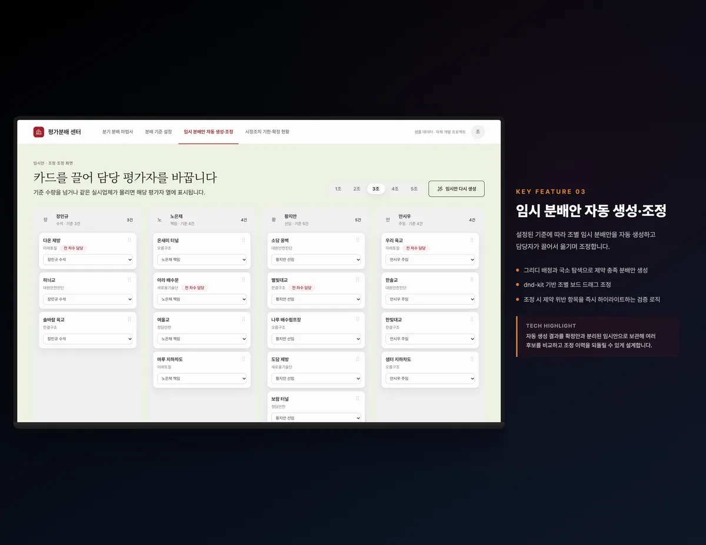Switch to group 2조
706x545 pixels.
point(357,189)
